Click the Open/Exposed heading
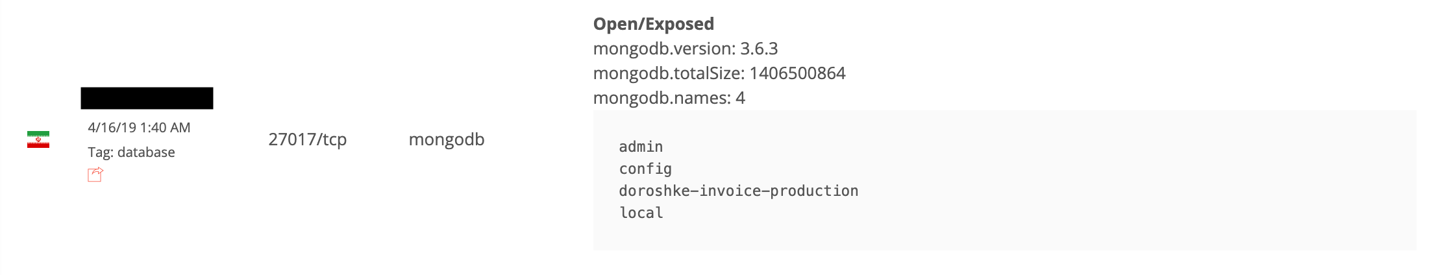Image resolution: width=1436 pixels, height=275 pixels. coord(653,24)
